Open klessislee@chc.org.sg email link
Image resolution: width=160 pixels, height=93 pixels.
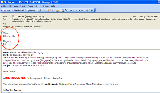click(x=32, y=52)
